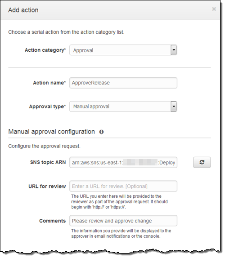Click into the URL for review field

[x=123, y=186]
